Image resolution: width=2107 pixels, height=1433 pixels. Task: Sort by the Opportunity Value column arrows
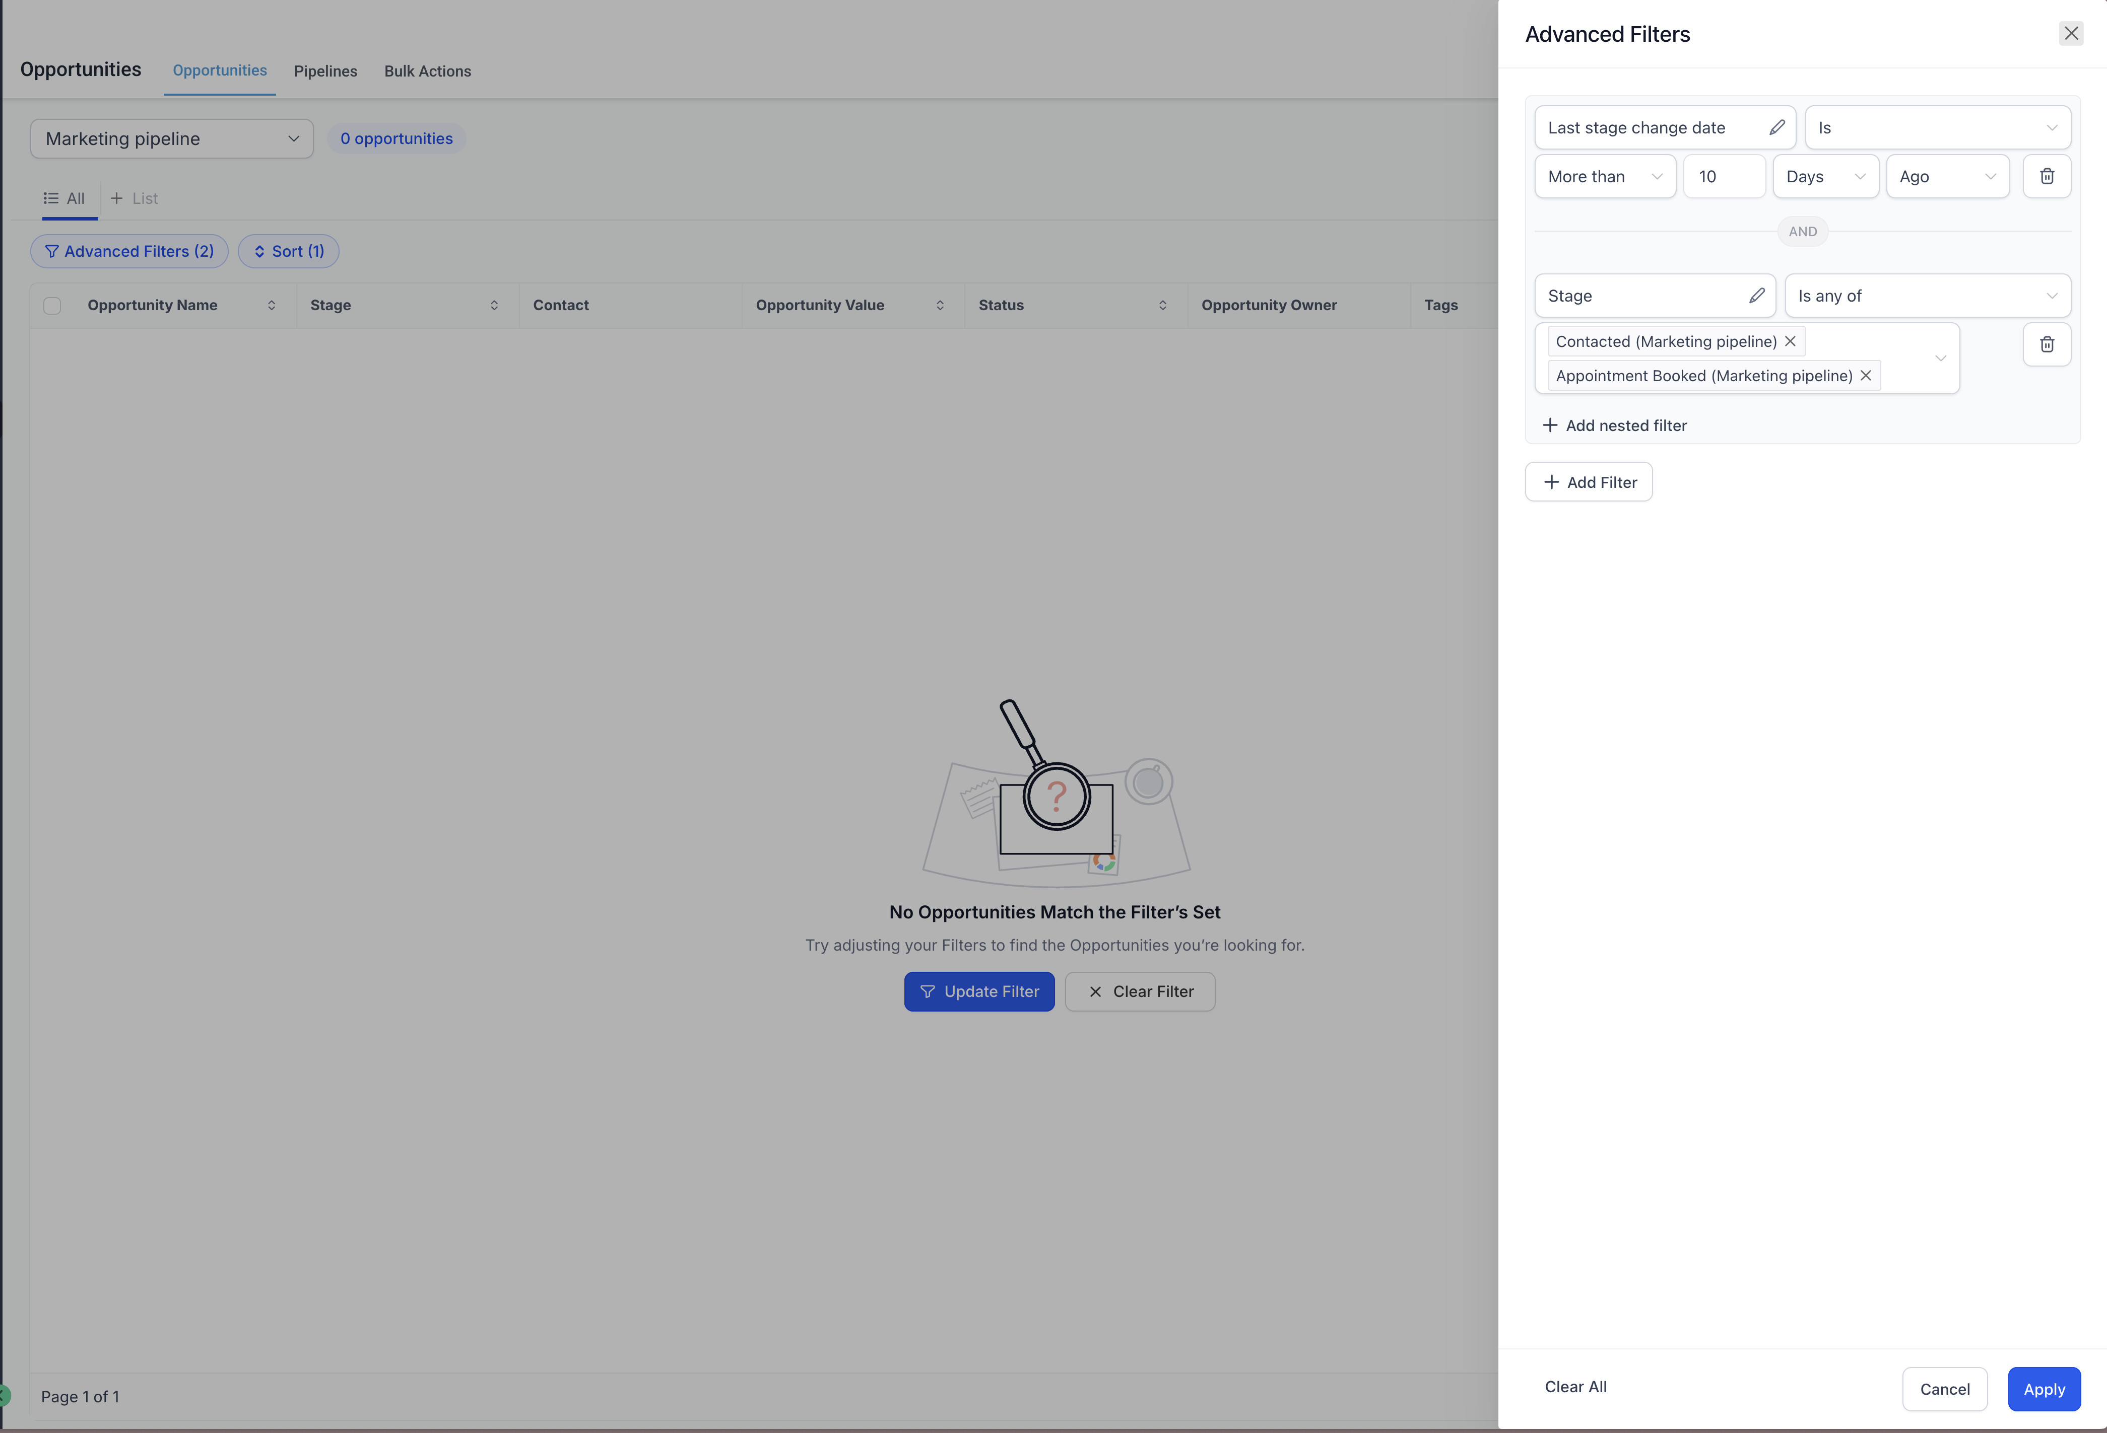coord(939,305)
